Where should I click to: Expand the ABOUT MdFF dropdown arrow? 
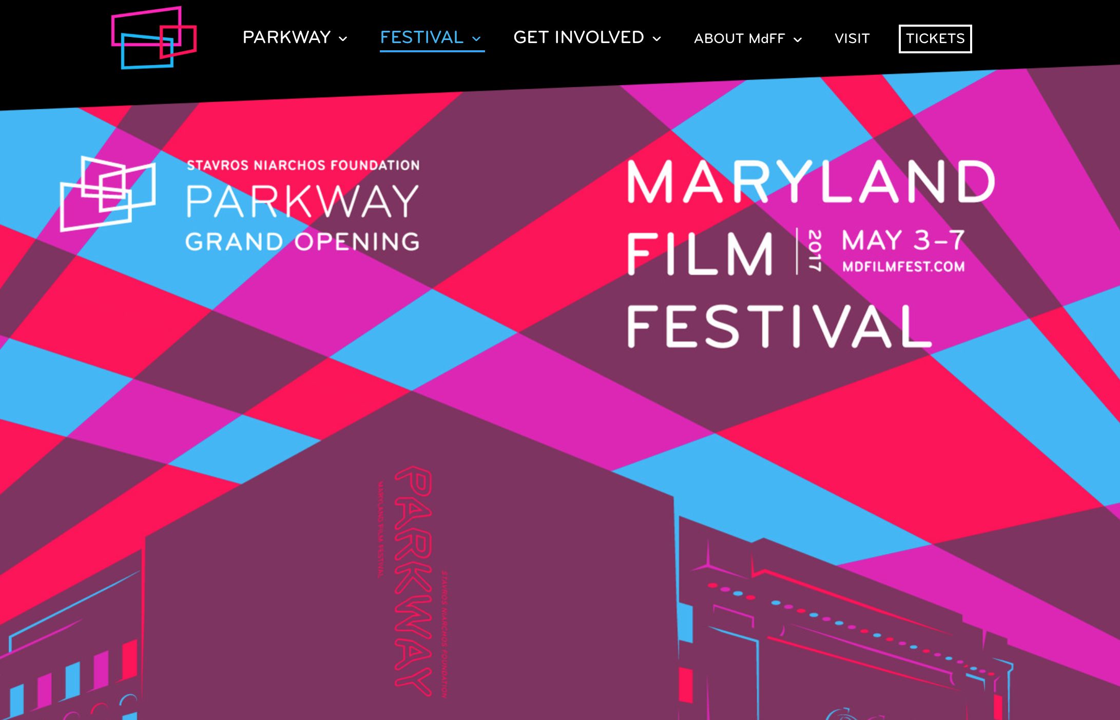coord(798,39)
